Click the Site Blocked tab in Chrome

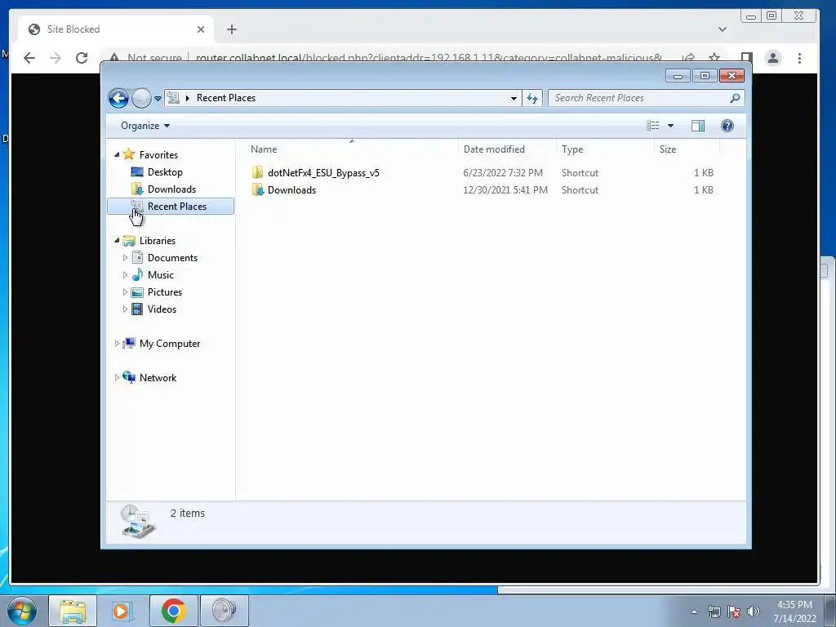[x=116, y=29]
